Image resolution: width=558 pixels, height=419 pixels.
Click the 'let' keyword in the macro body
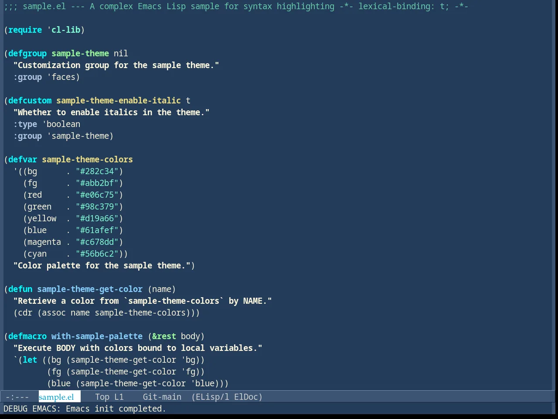tap(30, 360)
